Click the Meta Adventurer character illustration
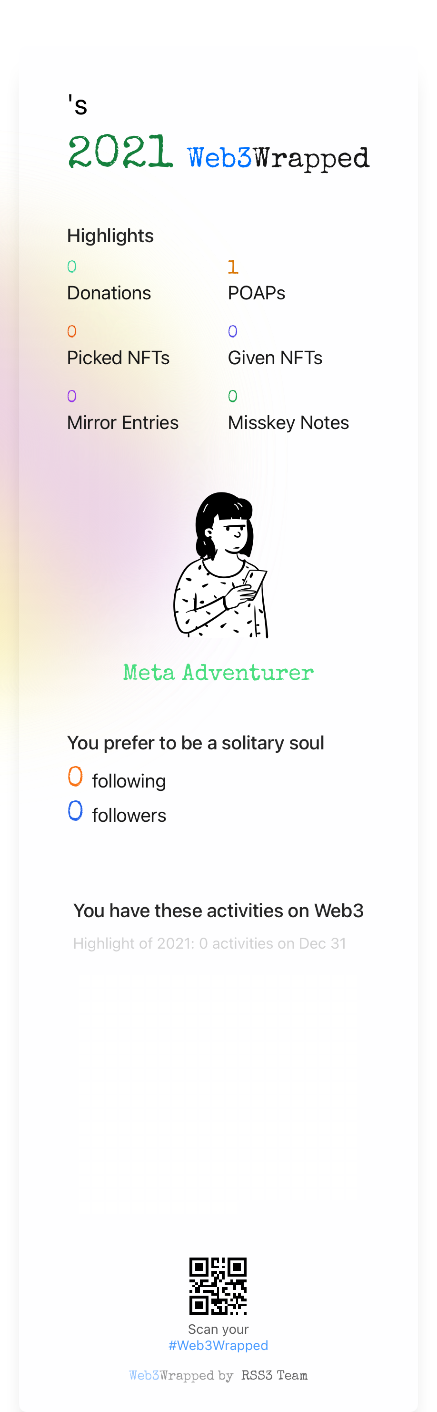This screenshot has width=437, height=1412. 221,565
